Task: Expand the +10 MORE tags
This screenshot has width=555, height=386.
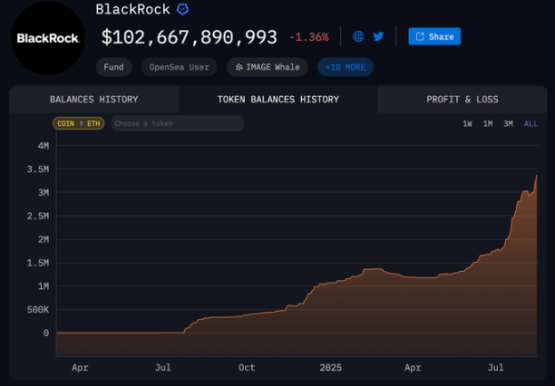Action: pyautogui.click(x=345, y=67)
